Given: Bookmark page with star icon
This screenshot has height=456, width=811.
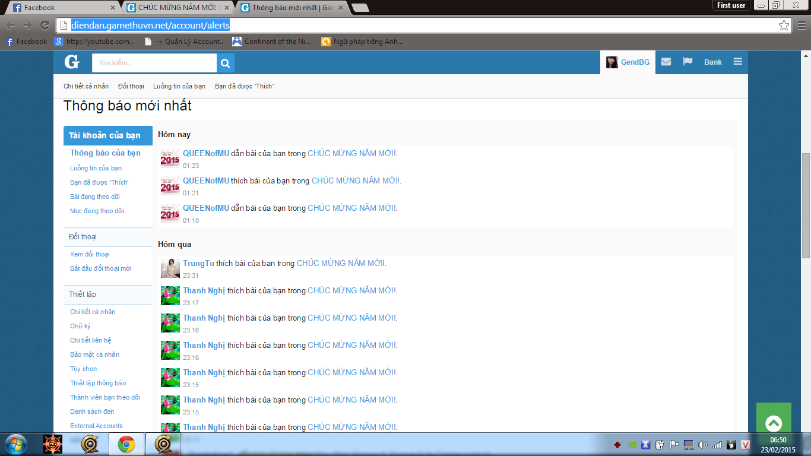Looking at the screenshot, I should (784, 26).
